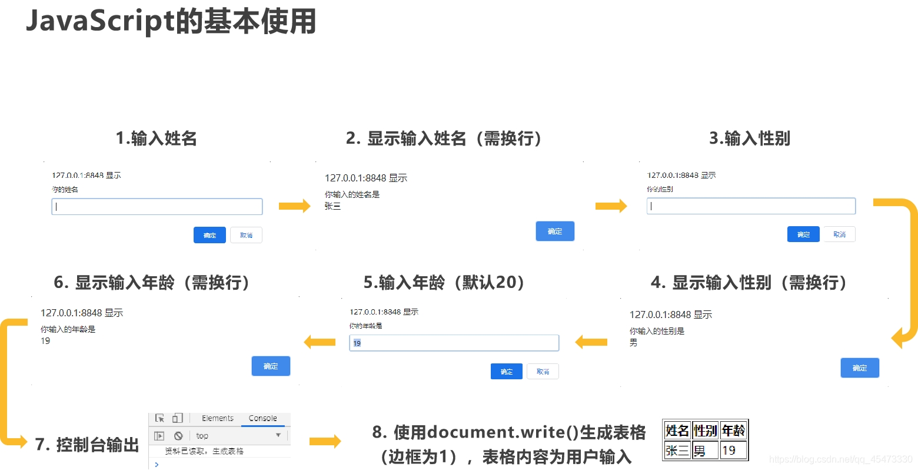Click the 你的姓名 prompt text input field

[157, 207]
